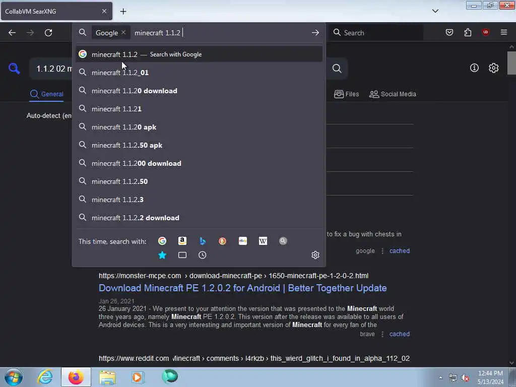Open the Pocket save icon
The height and width of the screenshot is (387, 516).
coord(449,32)
